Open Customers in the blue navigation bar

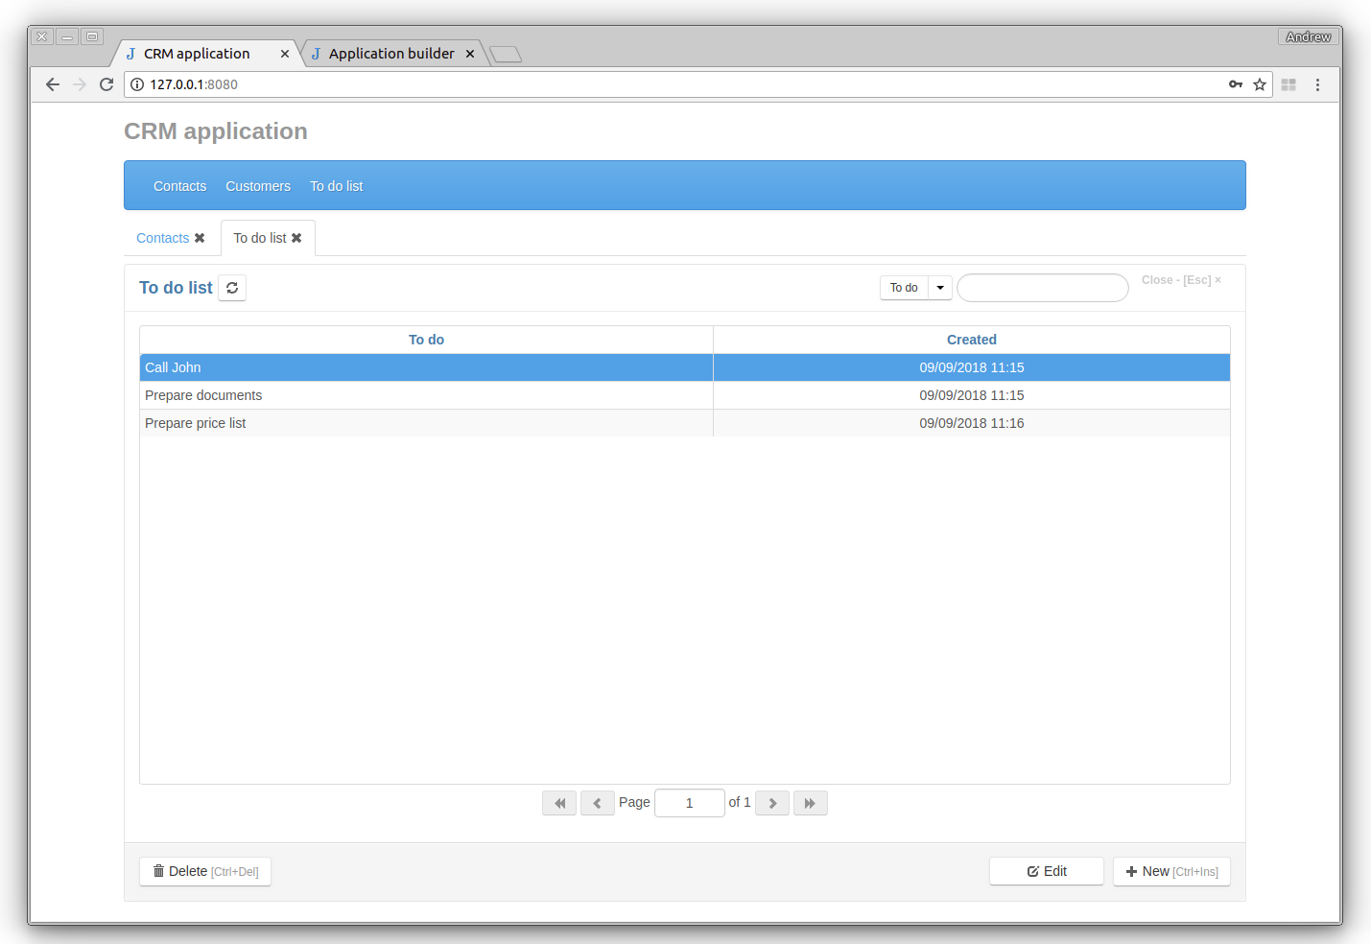pyautogui.click(x=258, y=186)
